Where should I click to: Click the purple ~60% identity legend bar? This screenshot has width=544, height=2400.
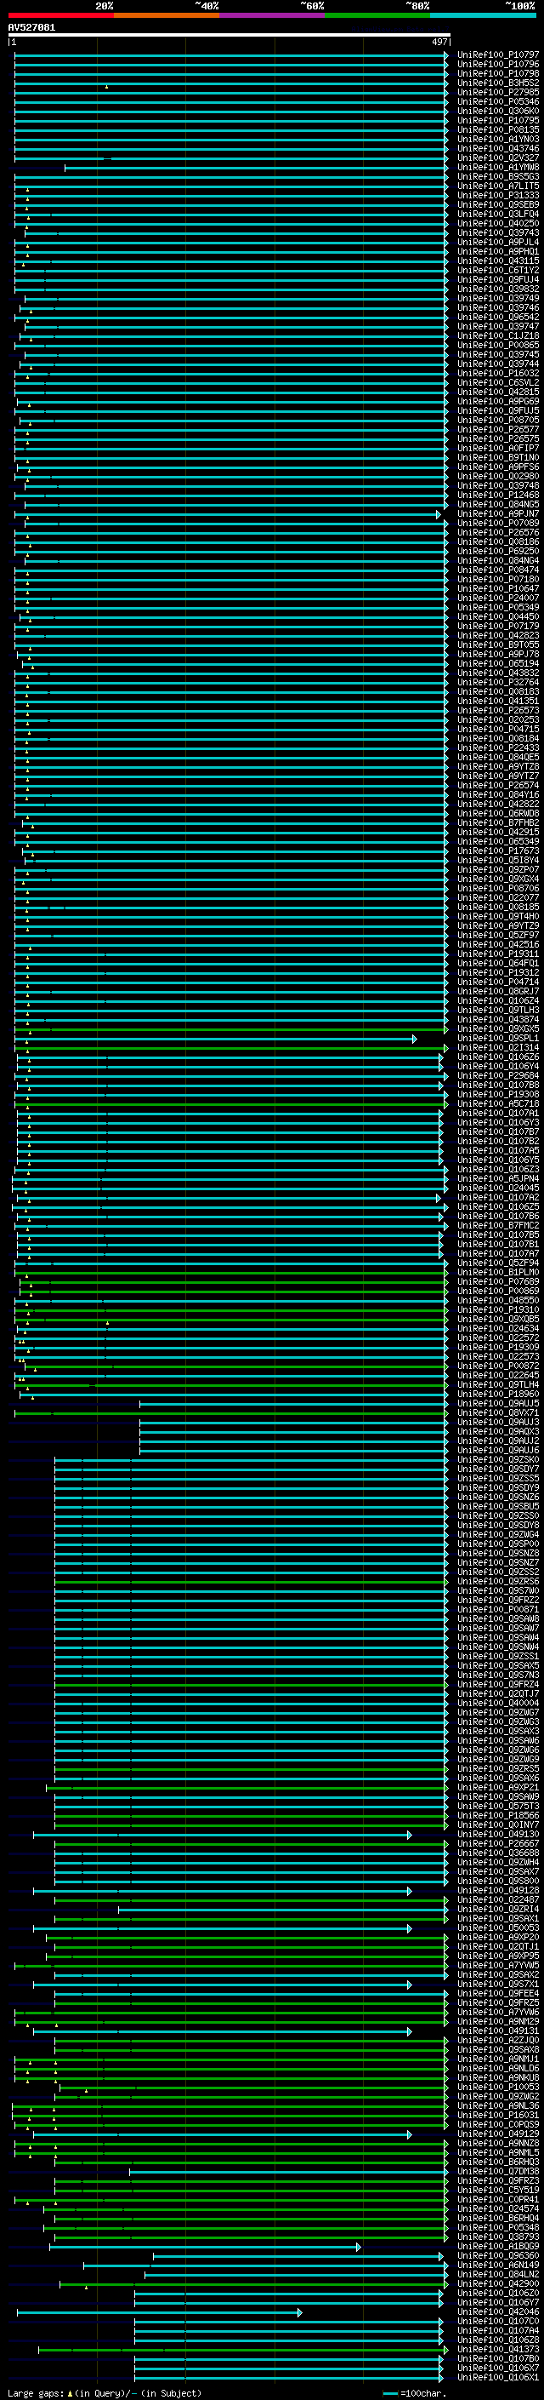pos(271,16)
